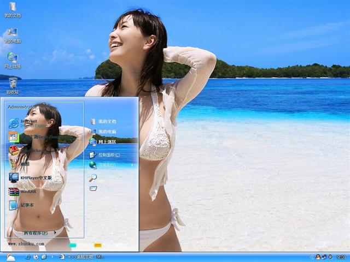
Task: Expand 所有程序(P) all programs
Action: click(x=40, y=233)
